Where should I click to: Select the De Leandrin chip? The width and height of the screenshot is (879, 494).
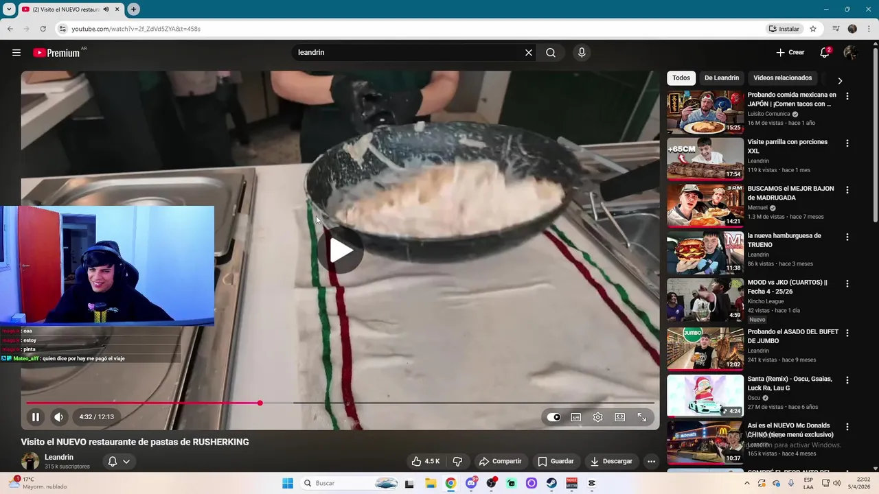[722, 78]
